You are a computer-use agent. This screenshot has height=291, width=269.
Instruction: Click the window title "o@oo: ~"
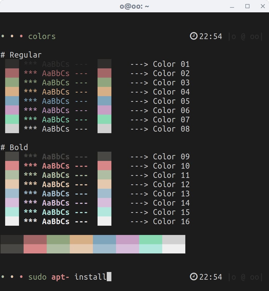(134, 6)
